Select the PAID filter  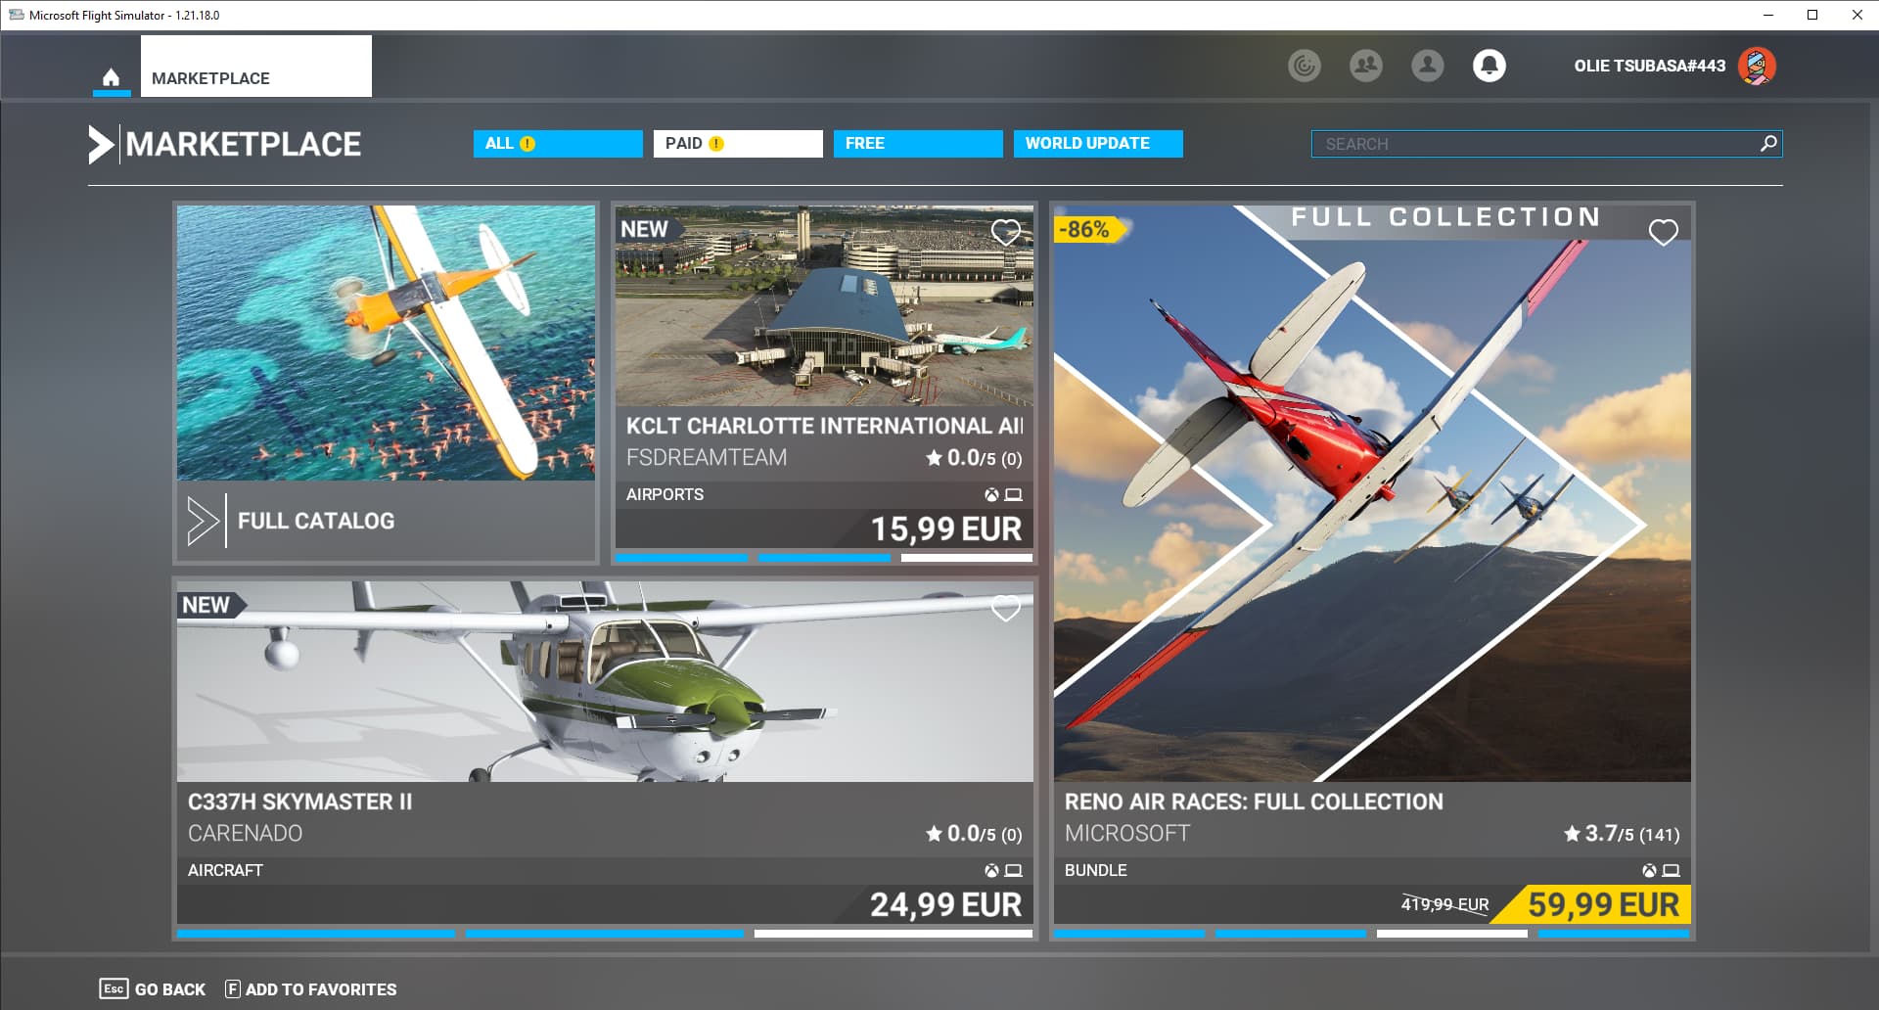[738, 144]
